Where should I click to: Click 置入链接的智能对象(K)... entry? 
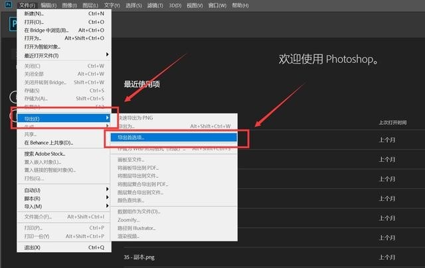pyautogui.click(x=64, y=170)
